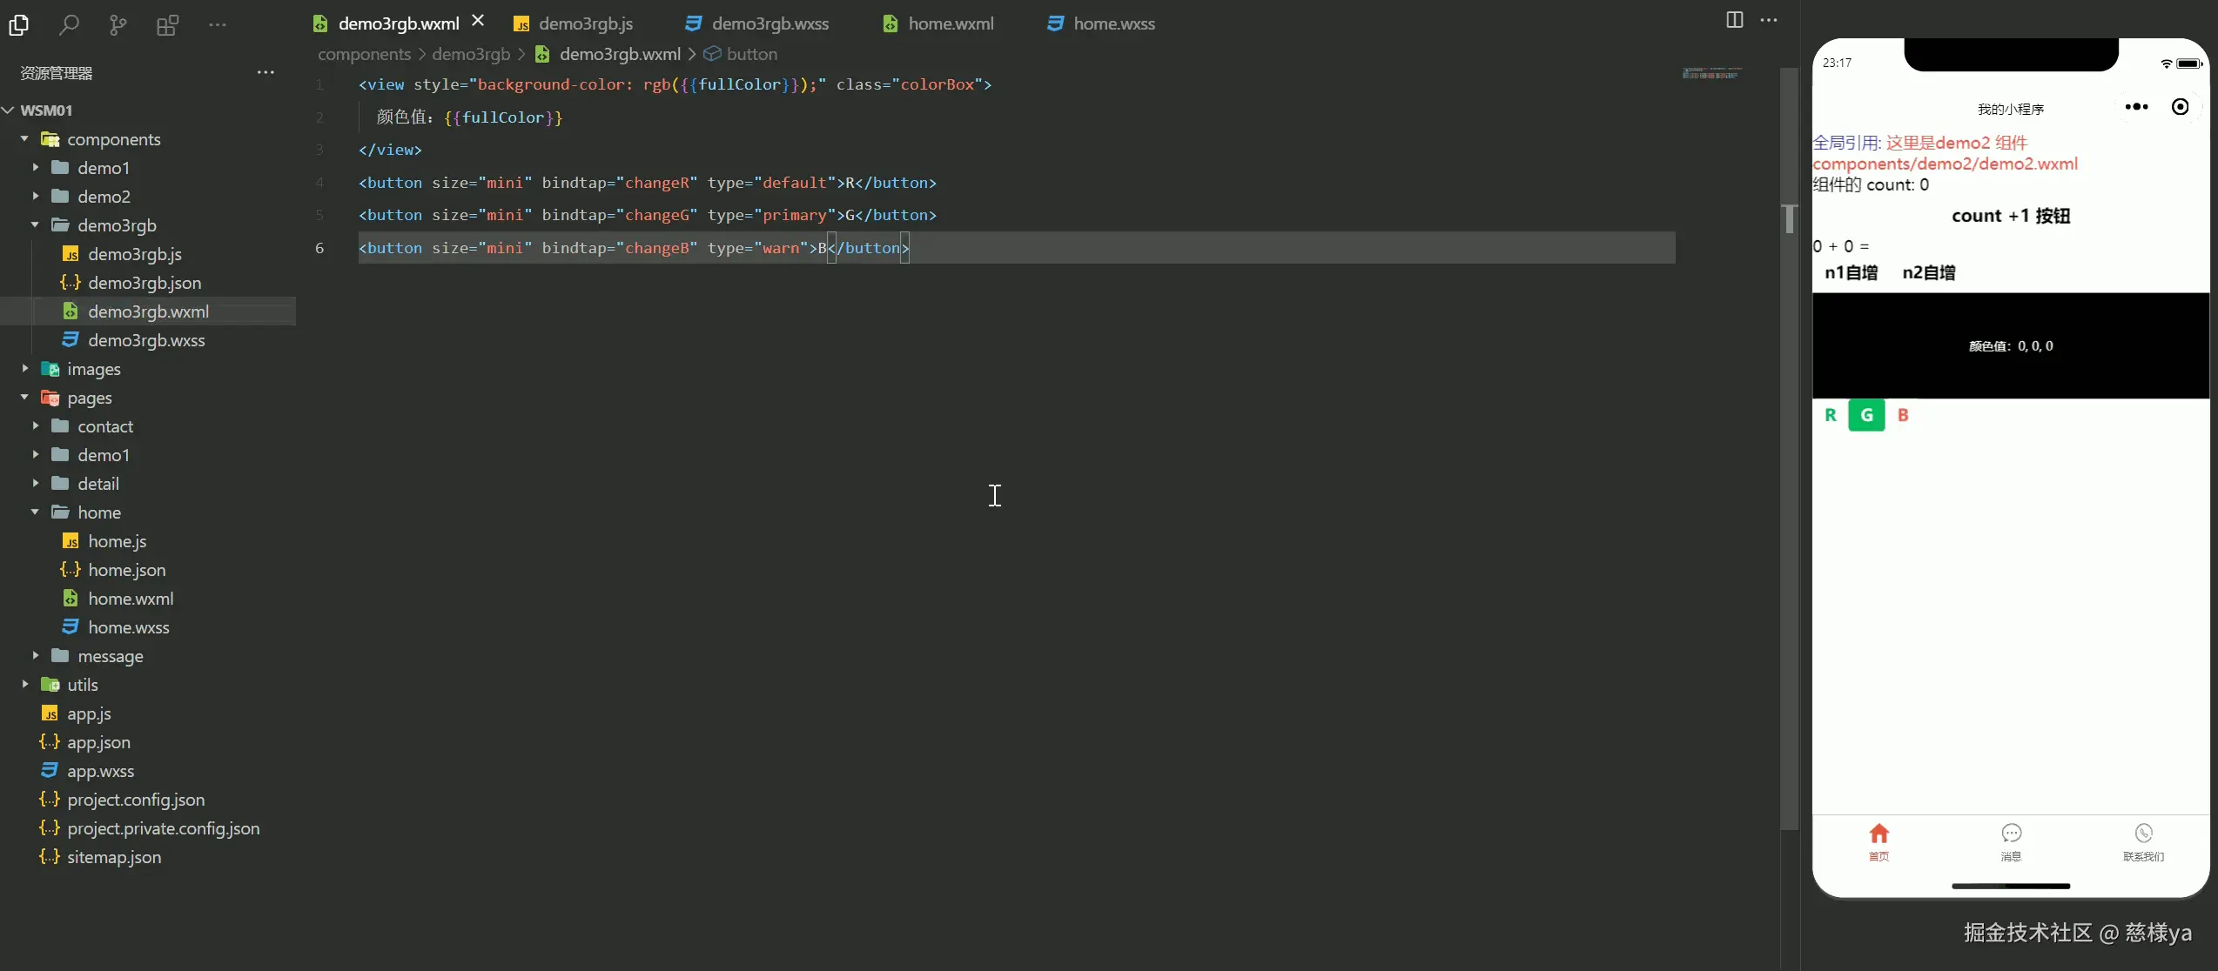Open app.json in the file tree
This screenshot has height=971, width=2218.
coord(98,742)
